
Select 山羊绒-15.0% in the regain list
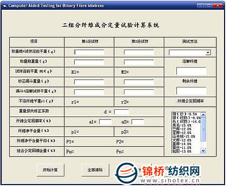184,136
